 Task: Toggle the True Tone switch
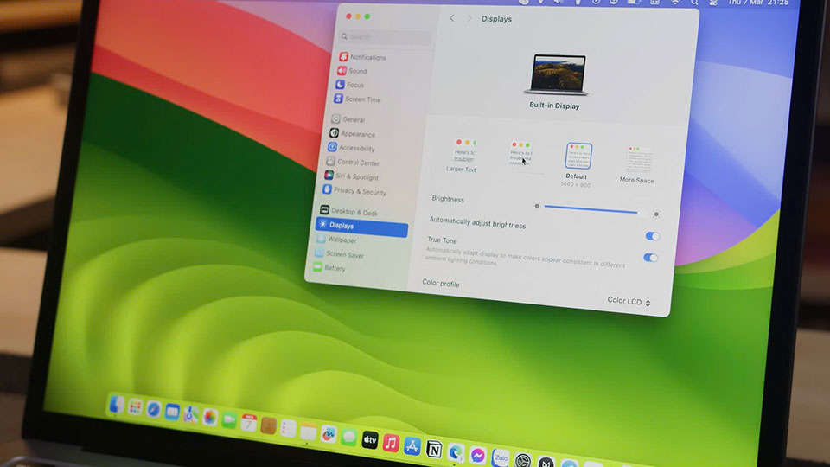[x=650, y=258]
